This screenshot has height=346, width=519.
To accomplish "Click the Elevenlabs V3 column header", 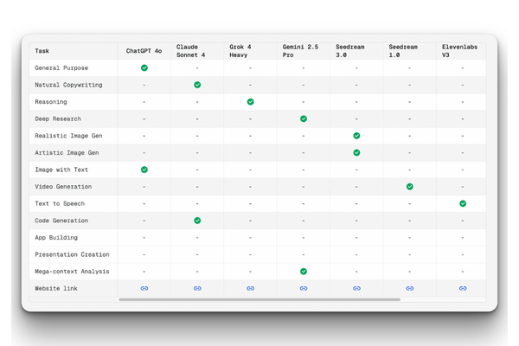I will (460, 51).
